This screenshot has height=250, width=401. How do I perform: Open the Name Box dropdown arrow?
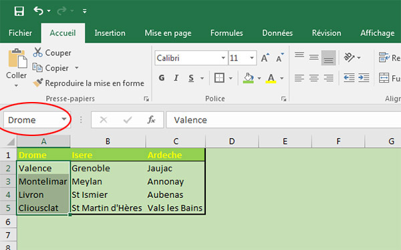64,119
